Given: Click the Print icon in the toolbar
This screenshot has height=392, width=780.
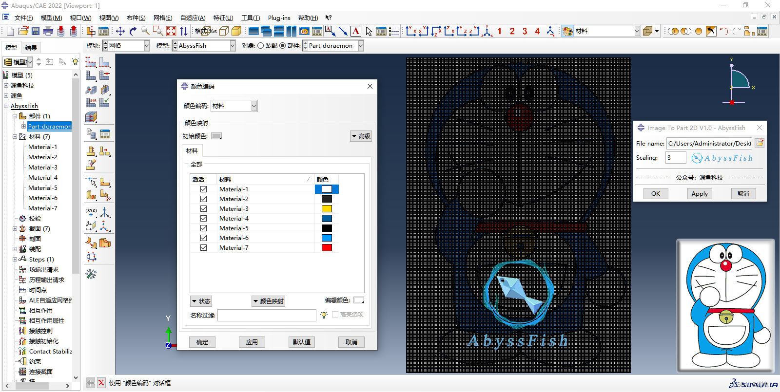Looking at the screenshot, I should click(48, 31).
